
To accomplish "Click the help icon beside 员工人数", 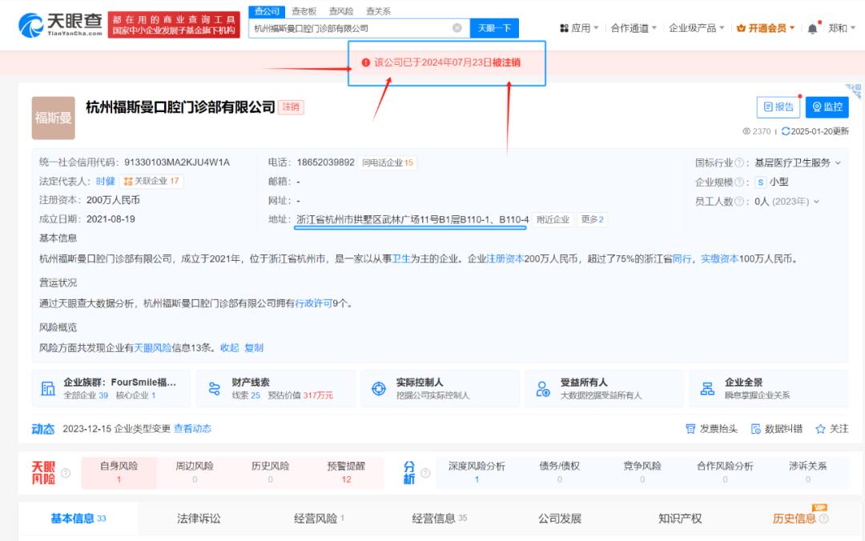I will 739,202.
